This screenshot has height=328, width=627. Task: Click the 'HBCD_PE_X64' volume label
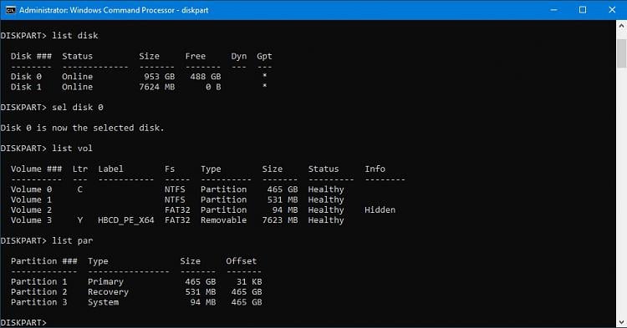tap(126, 220)
